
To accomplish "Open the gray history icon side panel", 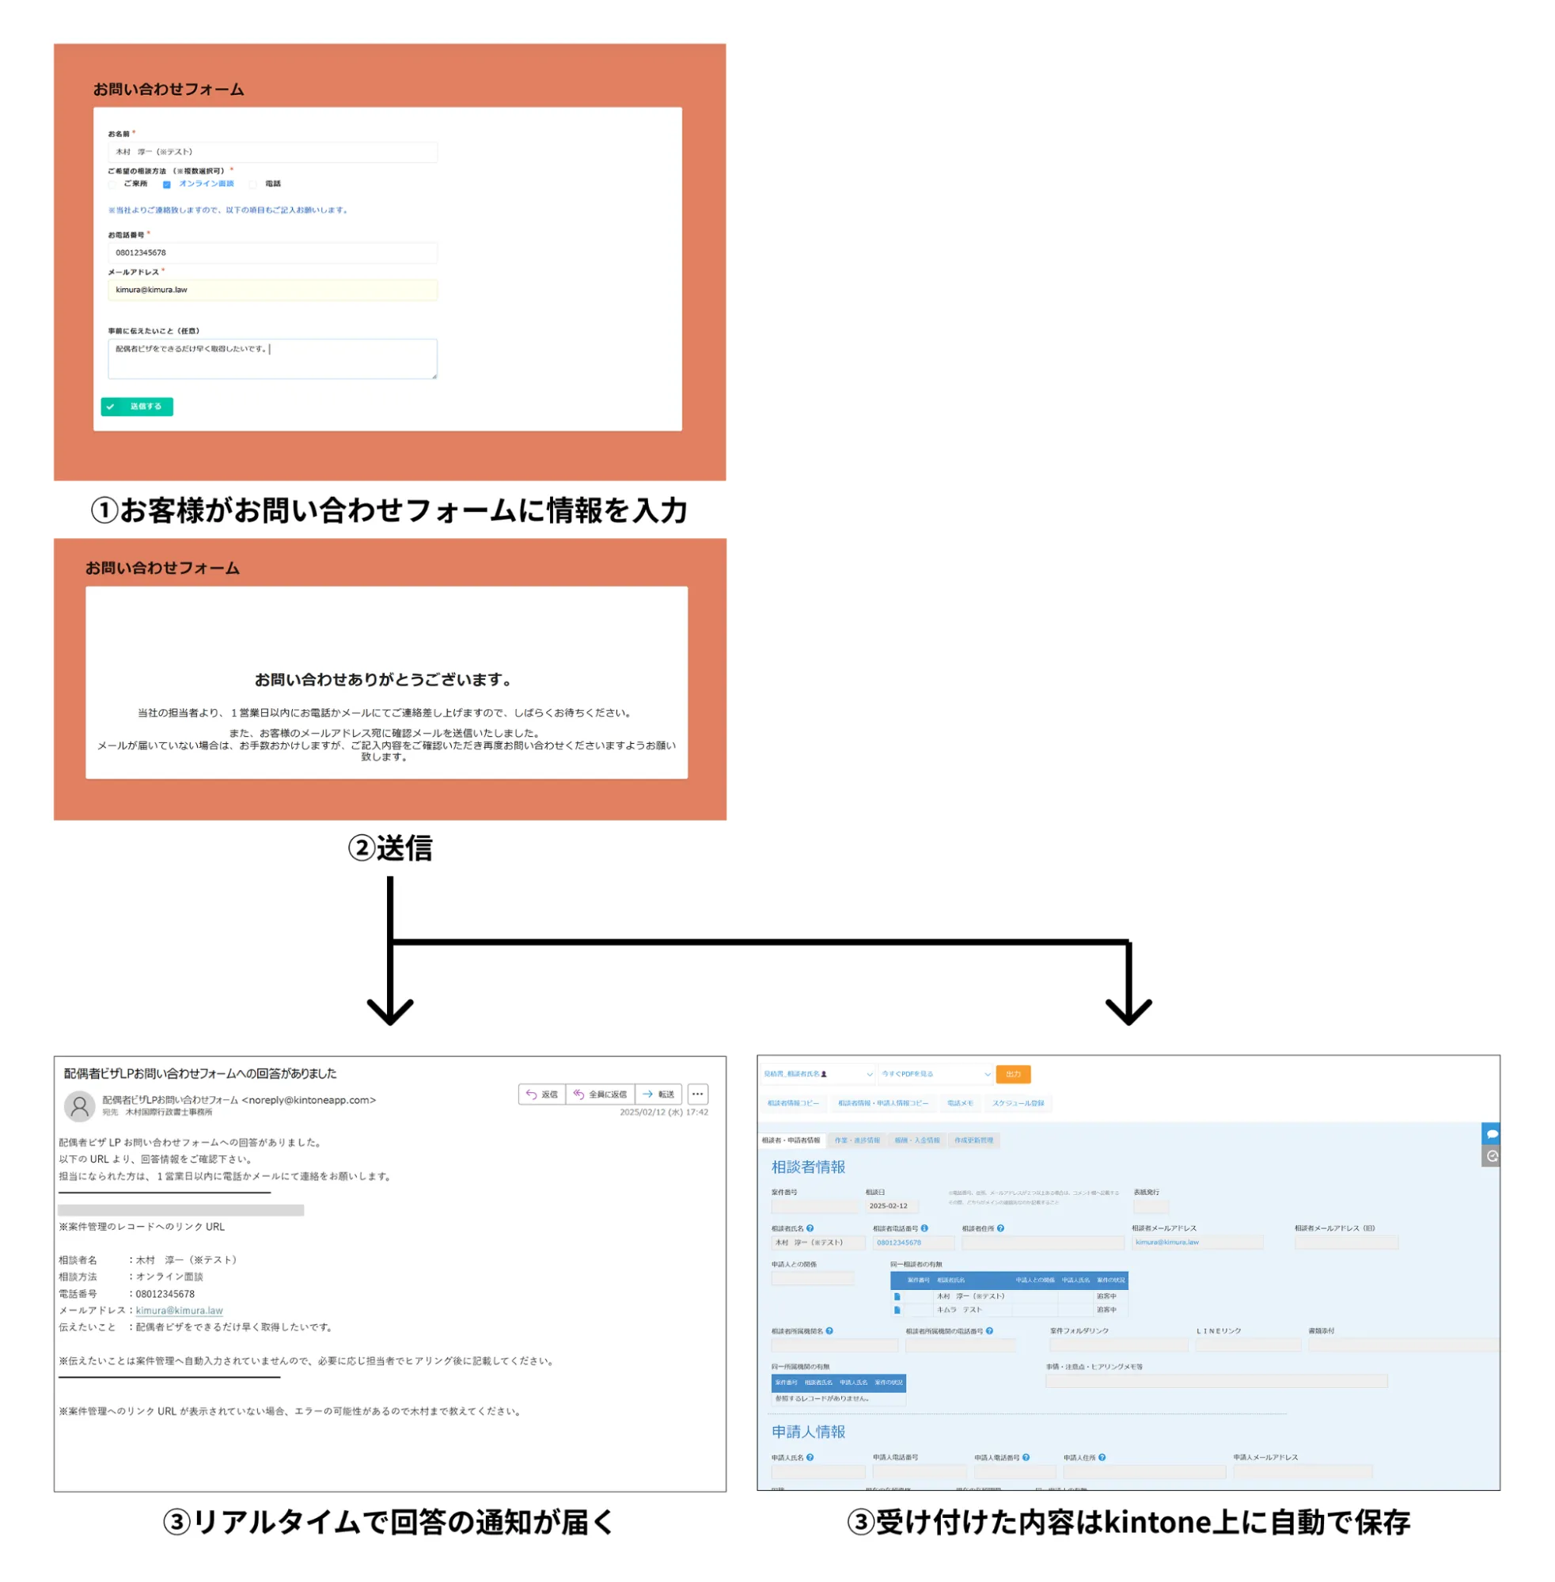I will click(1492, 1156).
